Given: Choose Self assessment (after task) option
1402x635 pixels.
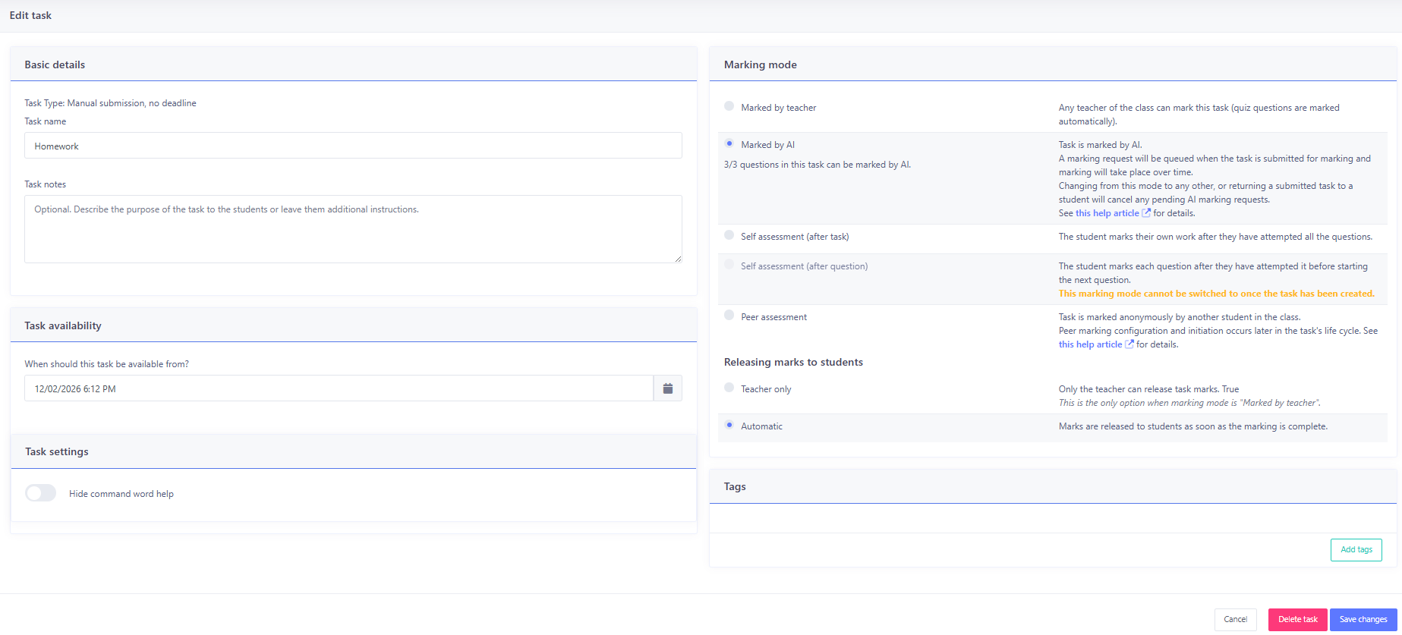Looking at the screenshot, I should [x=729, y=236].
